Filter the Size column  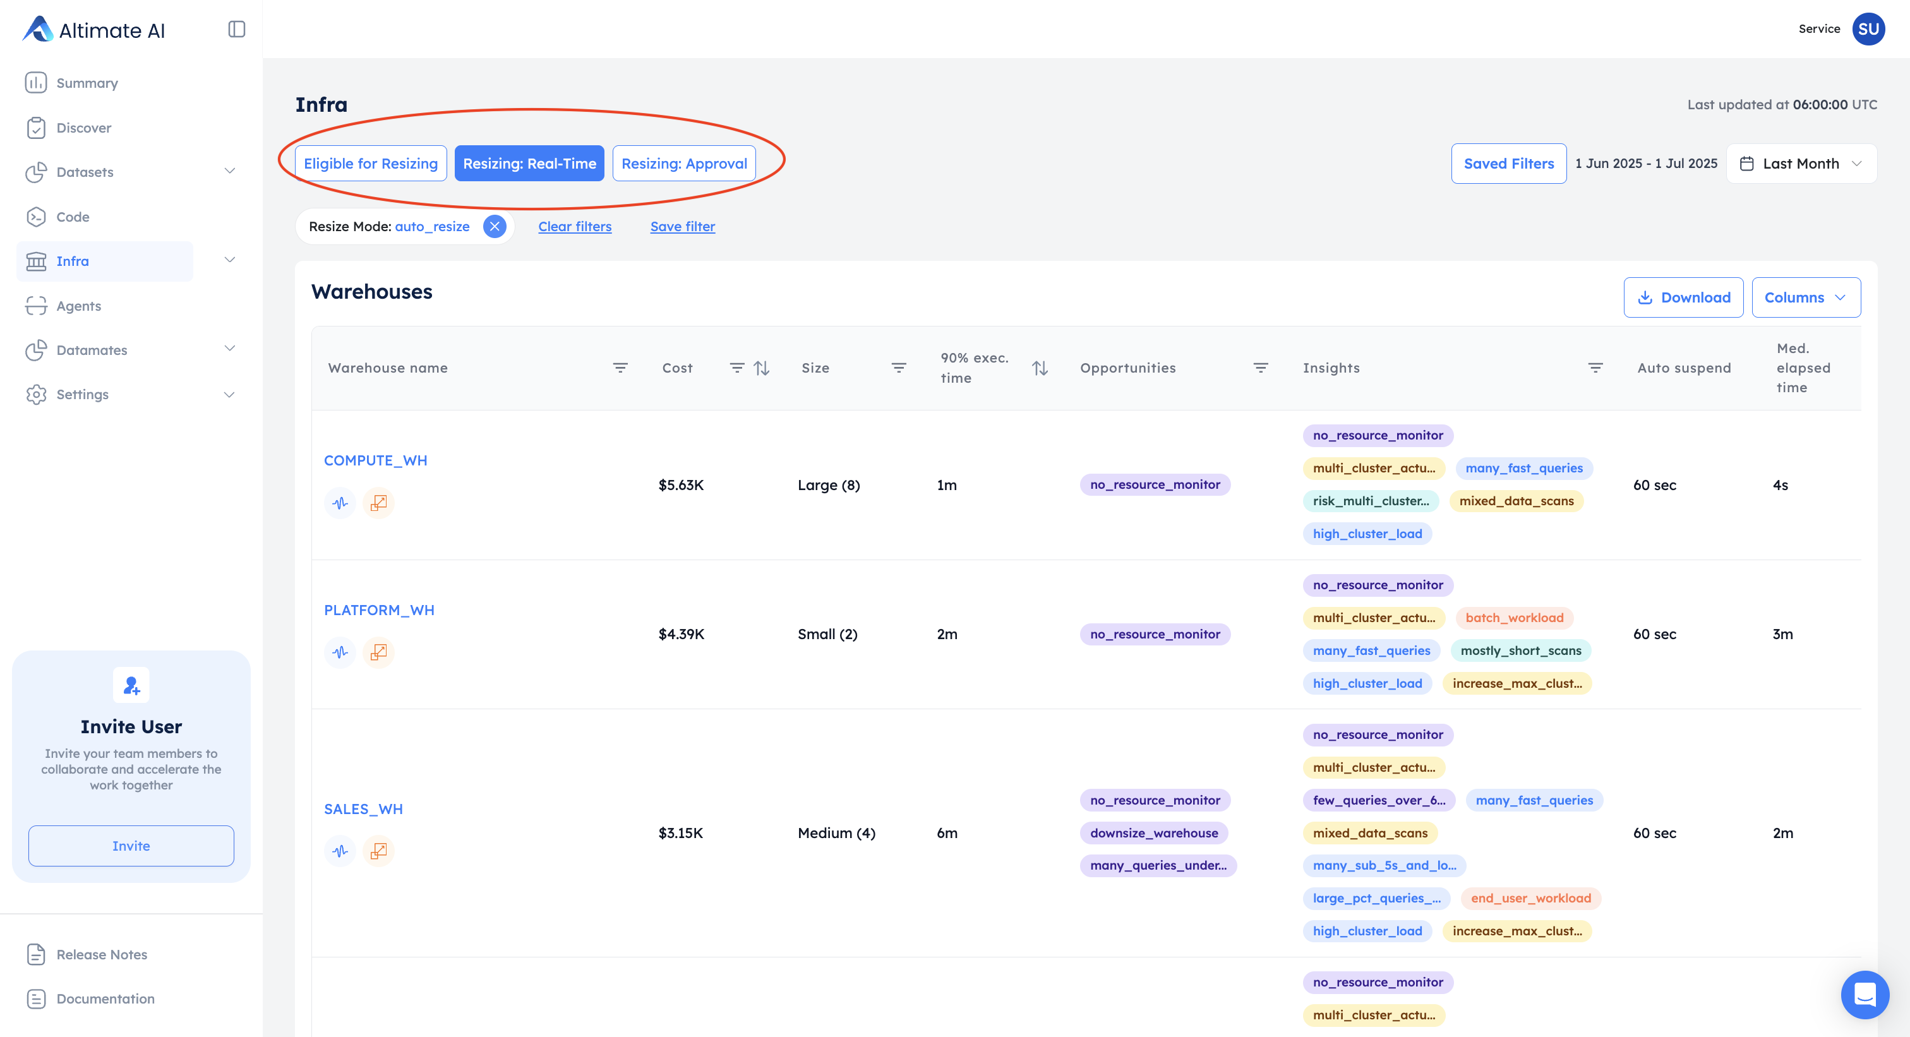(x=899, y=368)
